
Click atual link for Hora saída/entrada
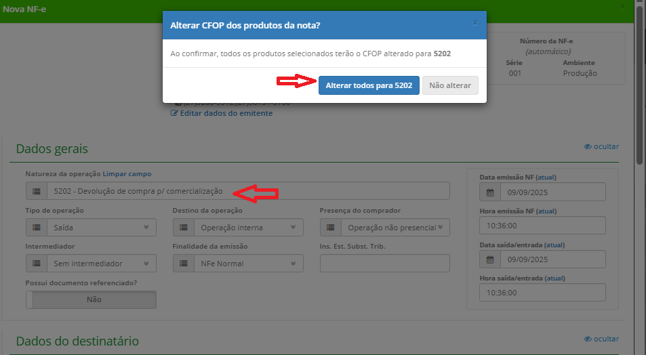point(555,278)
